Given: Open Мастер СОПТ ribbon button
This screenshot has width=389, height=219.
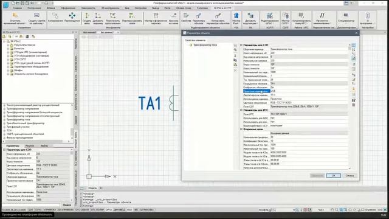Looking at the screenshot, I should pos(286,18).
